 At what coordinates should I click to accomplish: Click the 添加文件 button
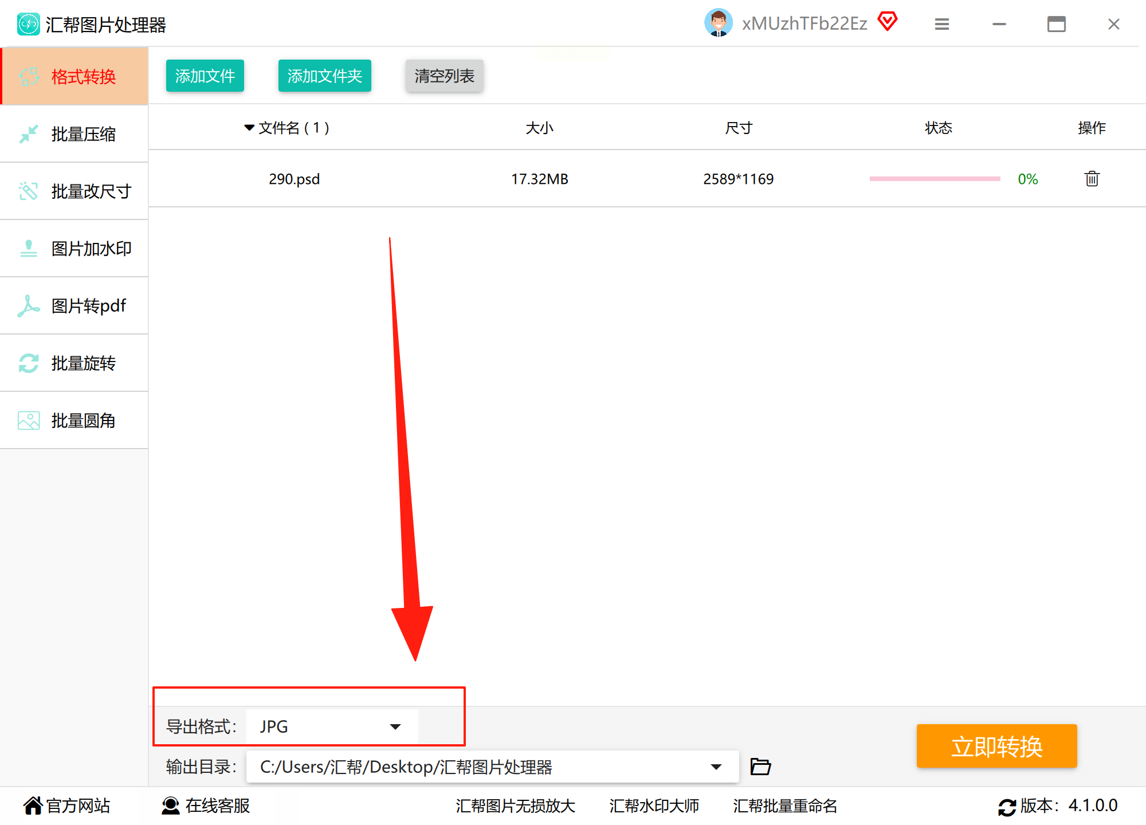205,76
